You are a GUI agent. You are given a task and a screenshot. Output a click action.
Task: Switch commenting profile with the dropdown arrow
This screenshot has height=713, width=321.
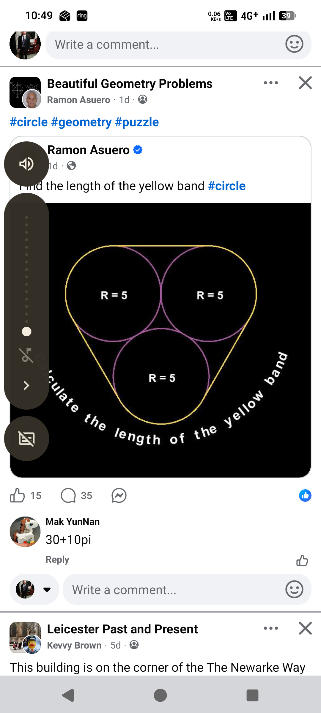click(x=47, y=589)
